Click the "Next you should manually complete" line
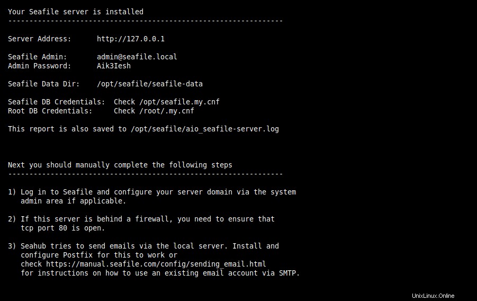The width and height of the screenshot is (477, 301). (x=120, y=165)
